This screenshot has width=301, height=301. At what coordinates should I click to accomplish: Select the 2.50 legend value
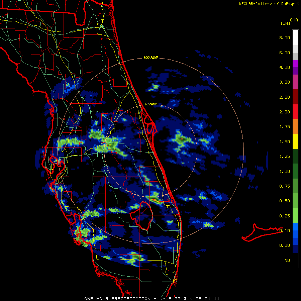(285, 97)
